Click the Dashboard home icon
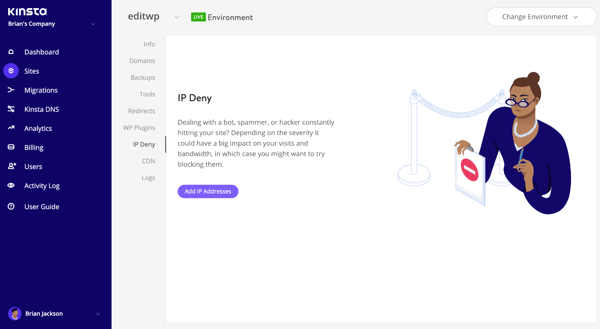 pos(11,52)
